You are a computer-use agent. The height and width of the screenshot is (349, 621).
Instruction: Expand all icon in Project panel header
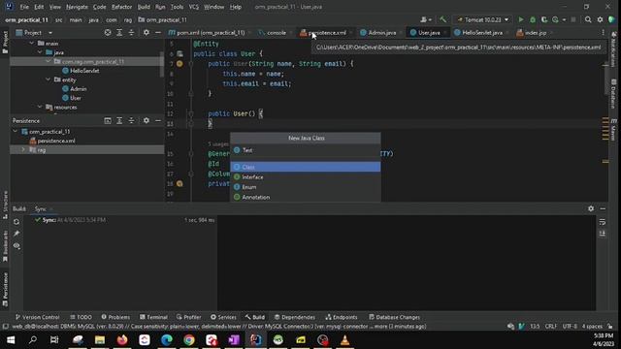[x=119, y=32]
